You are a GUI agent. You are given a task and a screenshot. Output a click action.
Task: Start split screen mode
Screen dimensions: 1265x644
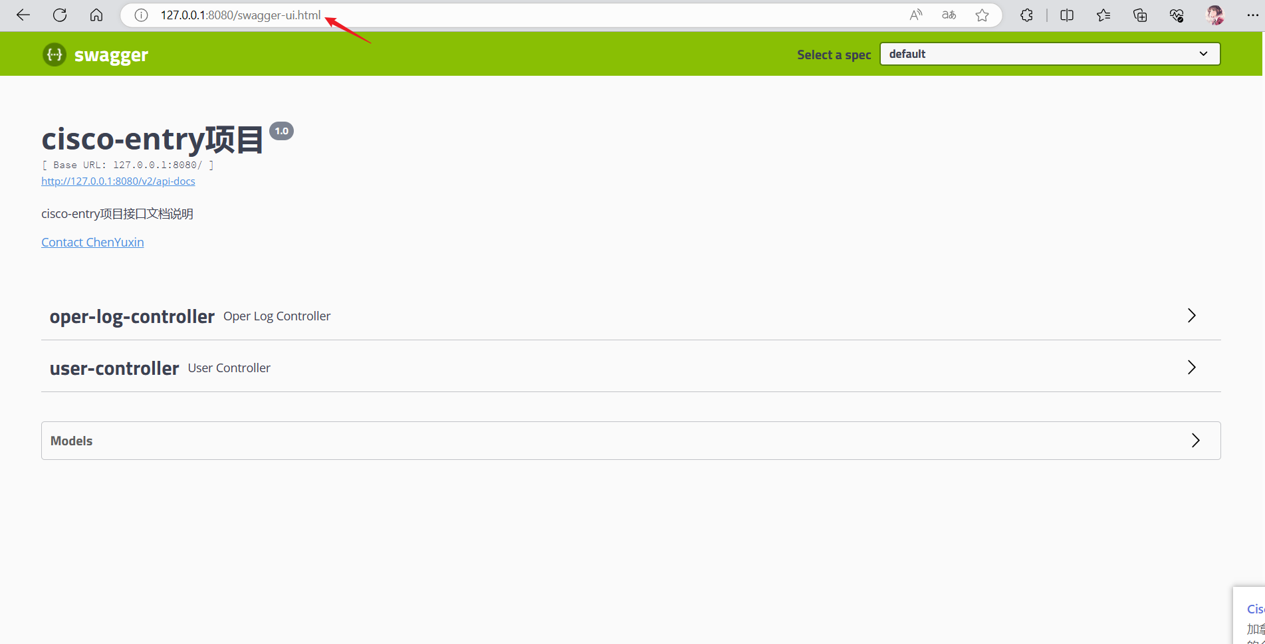point(1066,15)
